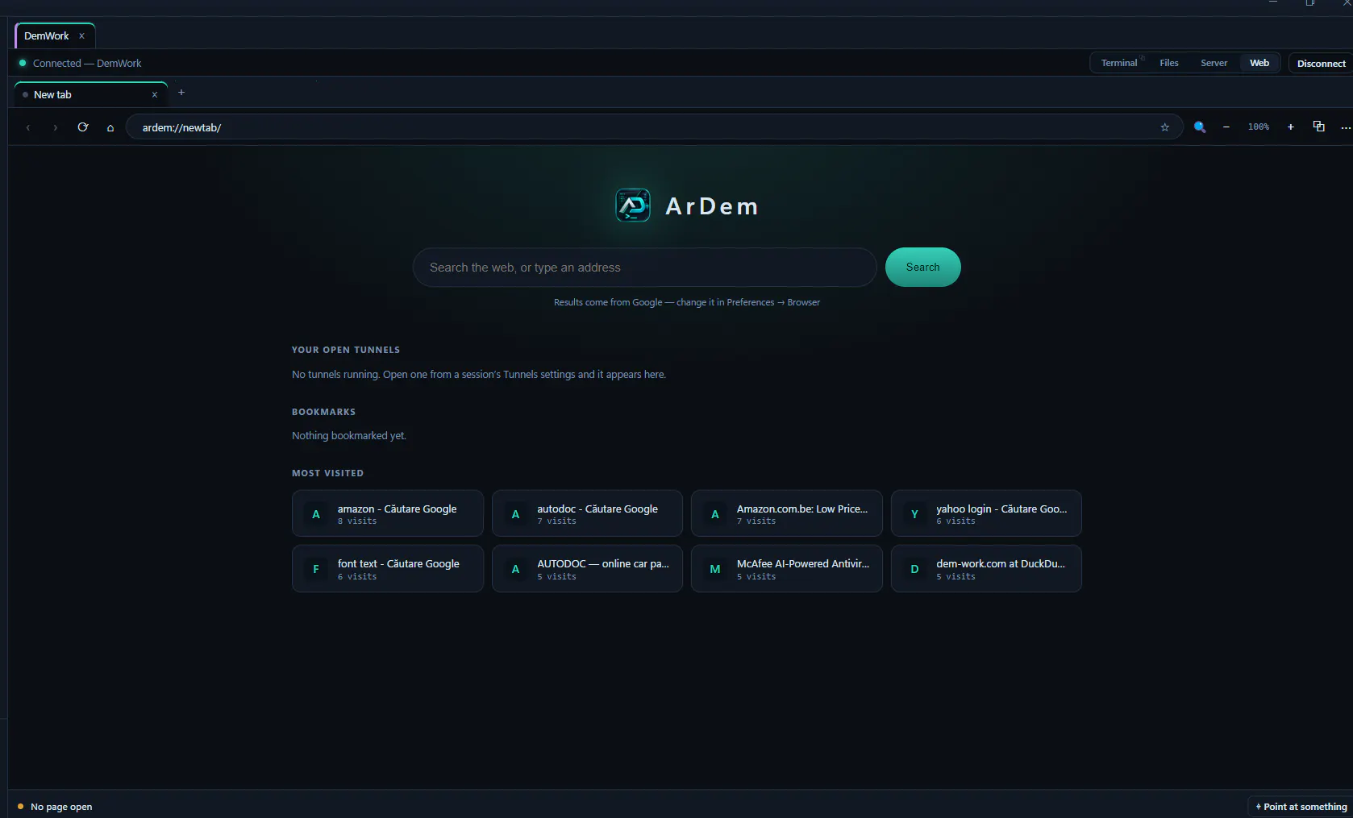1353x818 pixels.
Task: Go forward to the next page
Action: click(55, 127)
